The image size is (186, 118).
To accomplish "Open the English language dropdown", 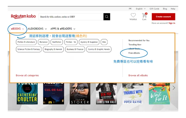I will click(x=141, y=9).
